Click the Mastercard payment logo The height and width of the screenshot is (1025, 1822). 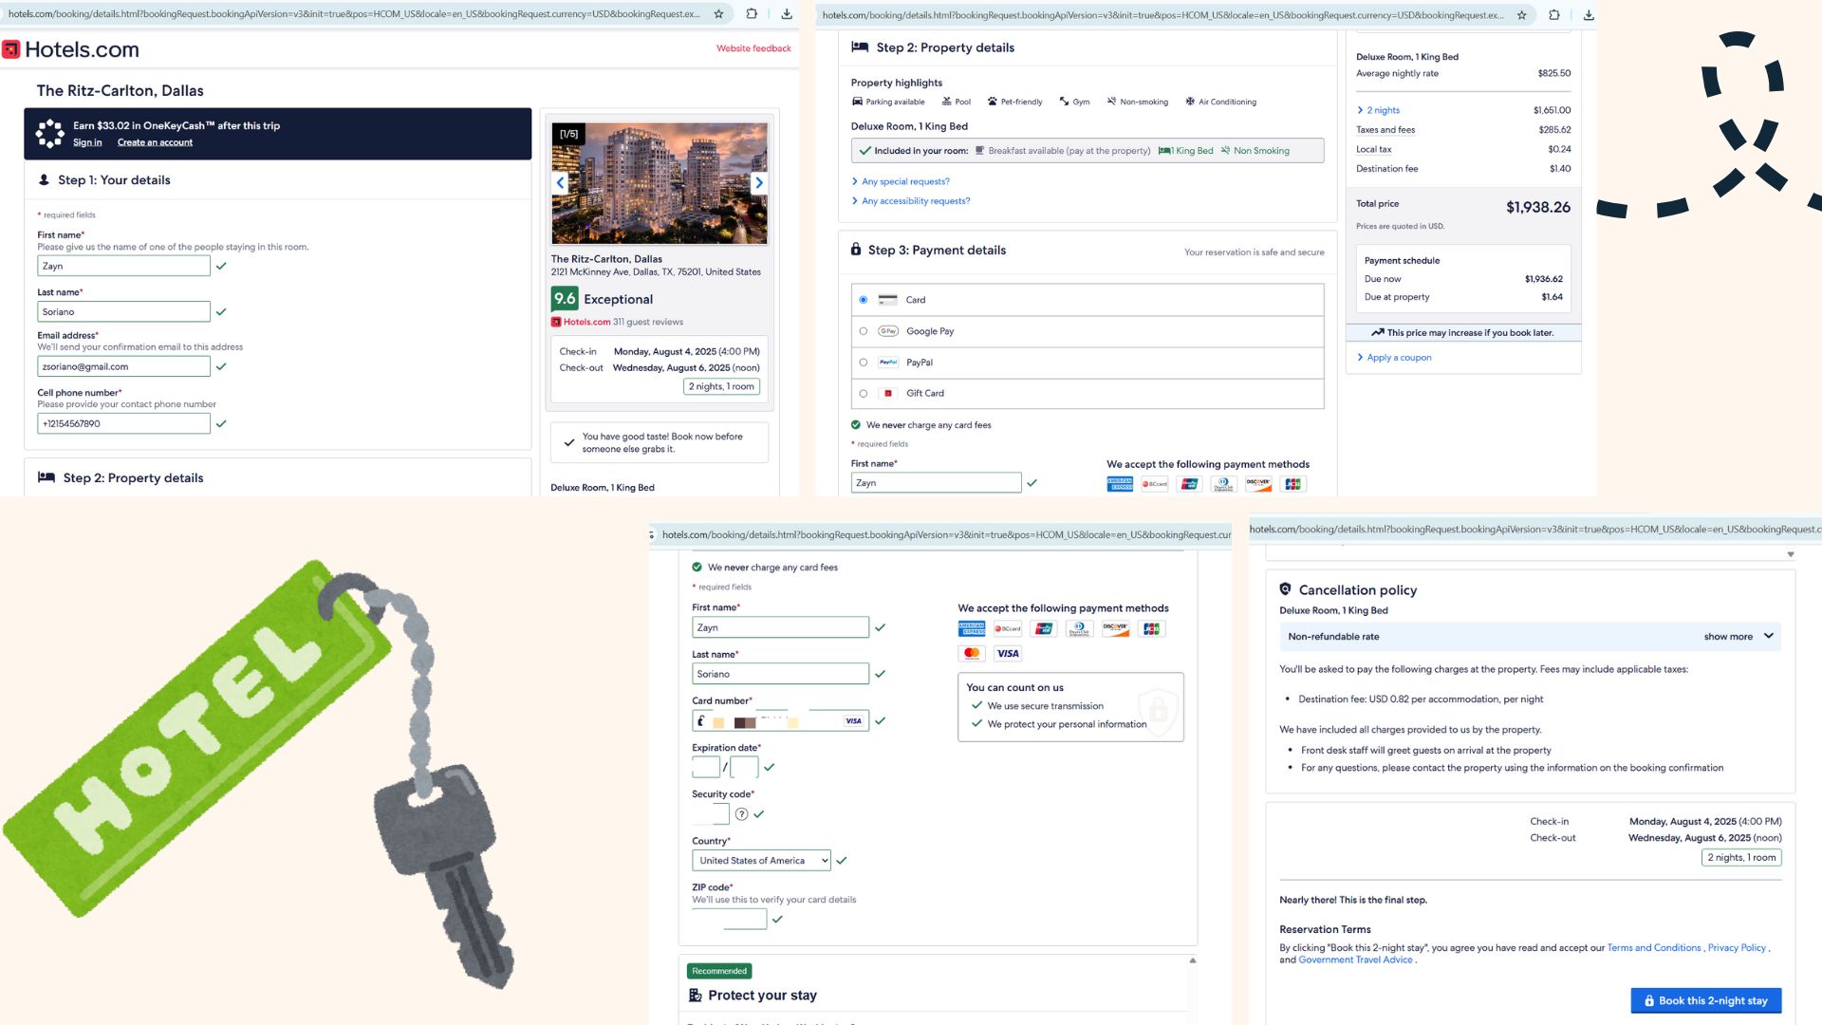(971, 653)
